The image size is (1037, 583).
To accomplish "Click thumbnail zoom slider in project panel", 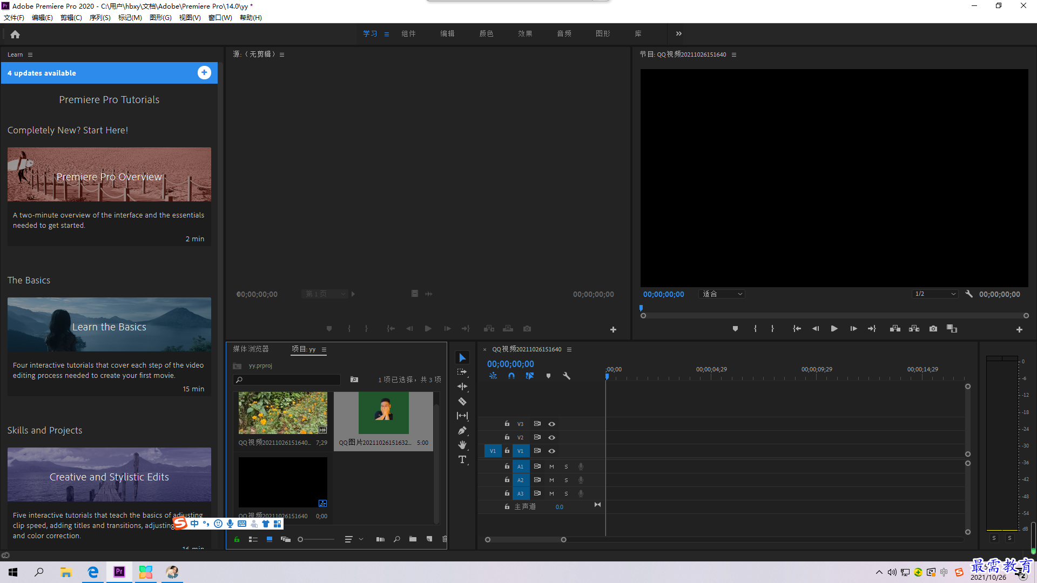I will 317,539.
